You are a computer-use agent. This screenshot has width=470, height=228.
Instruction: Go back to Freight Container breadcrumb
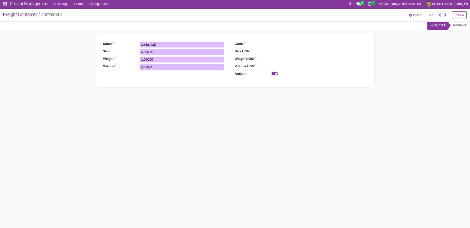(20, 14)
